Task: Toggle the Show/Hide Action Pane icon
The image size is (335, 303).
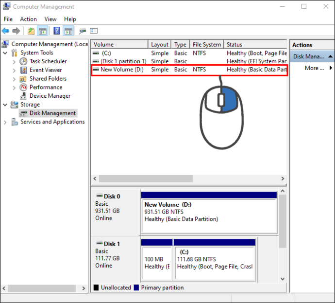Action: point(68,31)
